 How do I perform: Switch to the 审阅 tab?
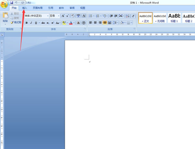click(72, 8)
